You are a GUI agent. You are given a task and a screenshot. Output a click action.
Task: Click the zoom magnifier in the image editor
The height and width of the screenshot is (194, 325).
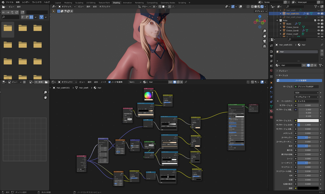(x=45, y=92)
